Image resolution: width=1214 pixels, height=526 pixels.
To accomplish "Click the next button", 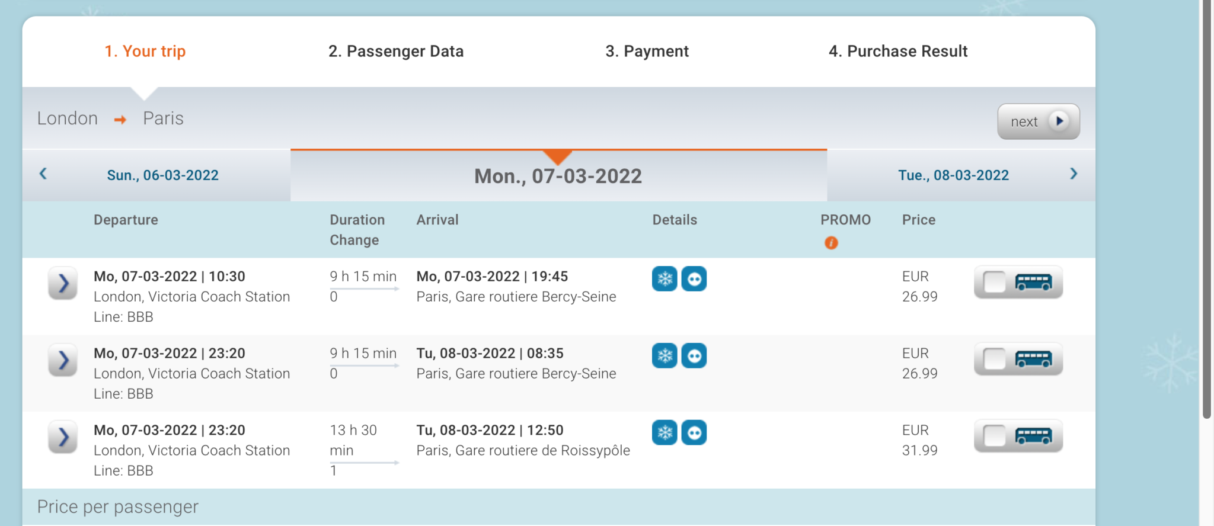I will [1039, 121].
